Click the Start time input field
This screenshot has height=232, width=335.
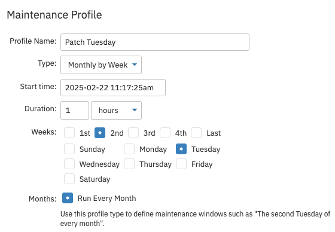[x=113, y=87]
